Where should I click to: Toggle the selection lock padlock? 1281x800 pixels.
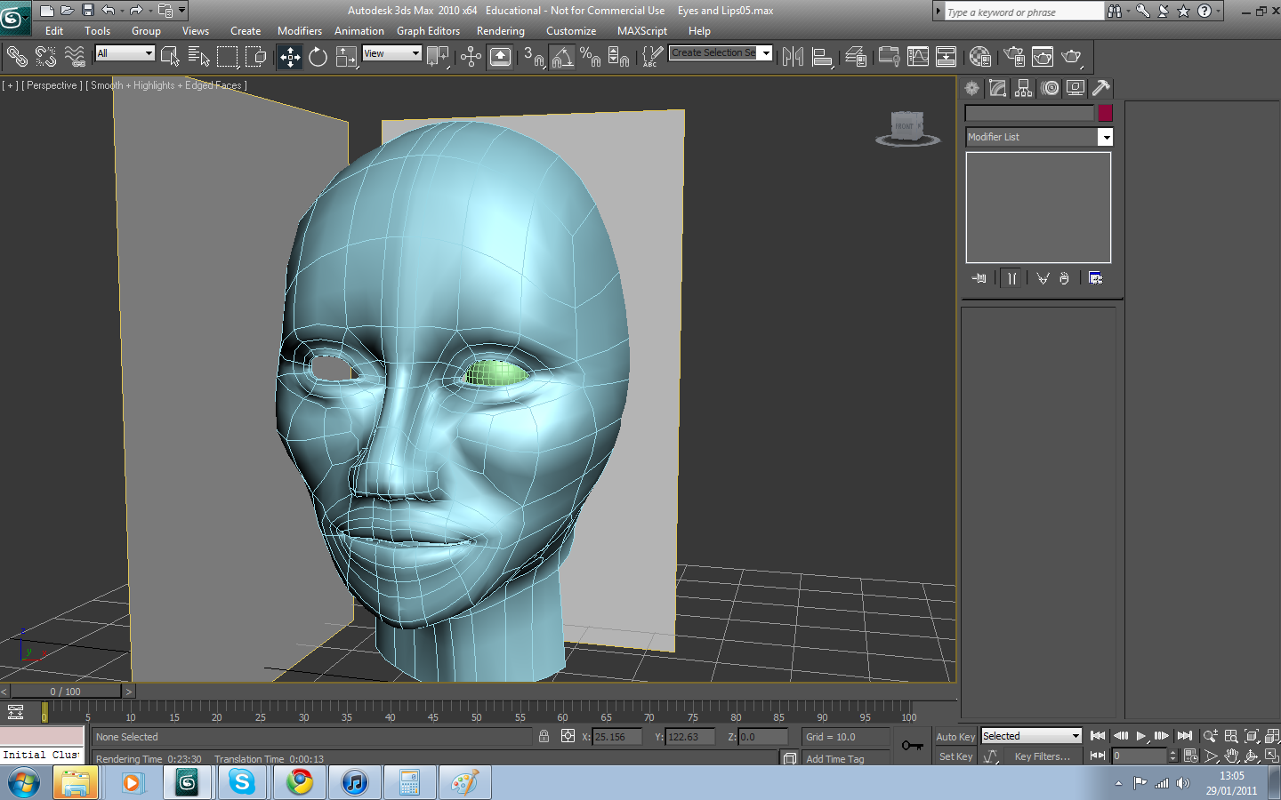(x=544, y=736)
